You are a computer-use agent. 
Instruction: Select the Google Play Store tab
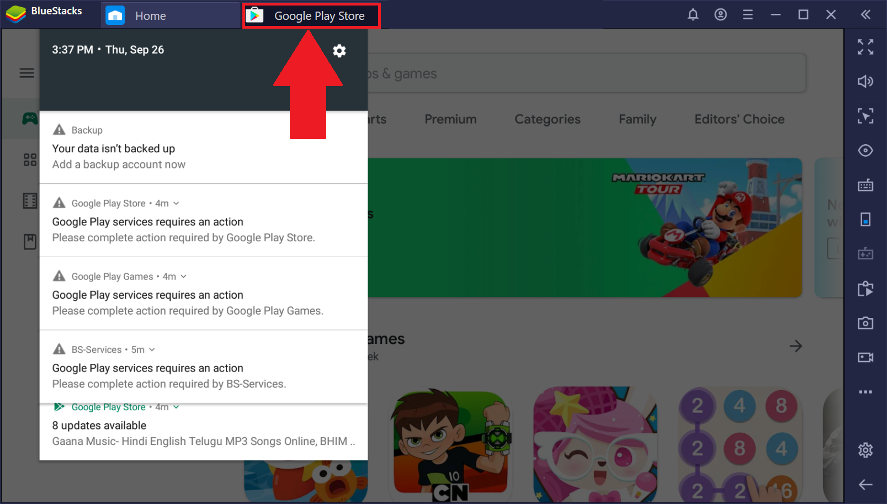tap(311, 15)
